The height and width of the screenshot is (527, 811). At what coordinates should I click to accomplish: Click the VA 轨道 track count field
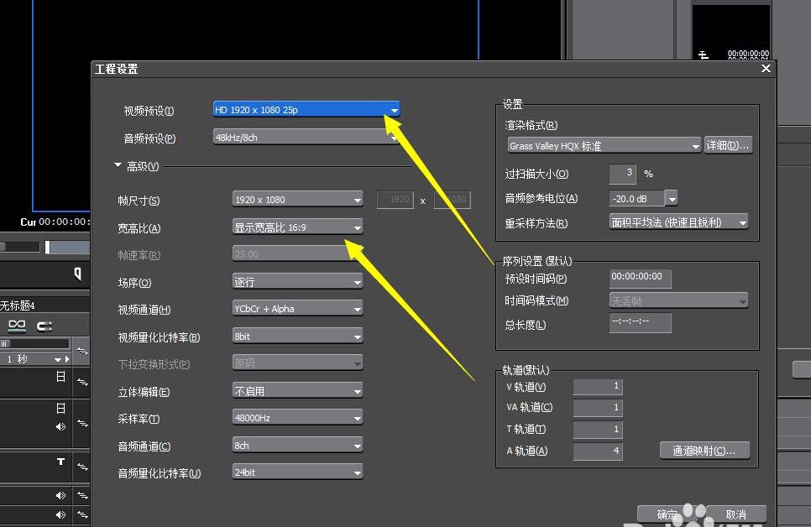coord(598,408)
